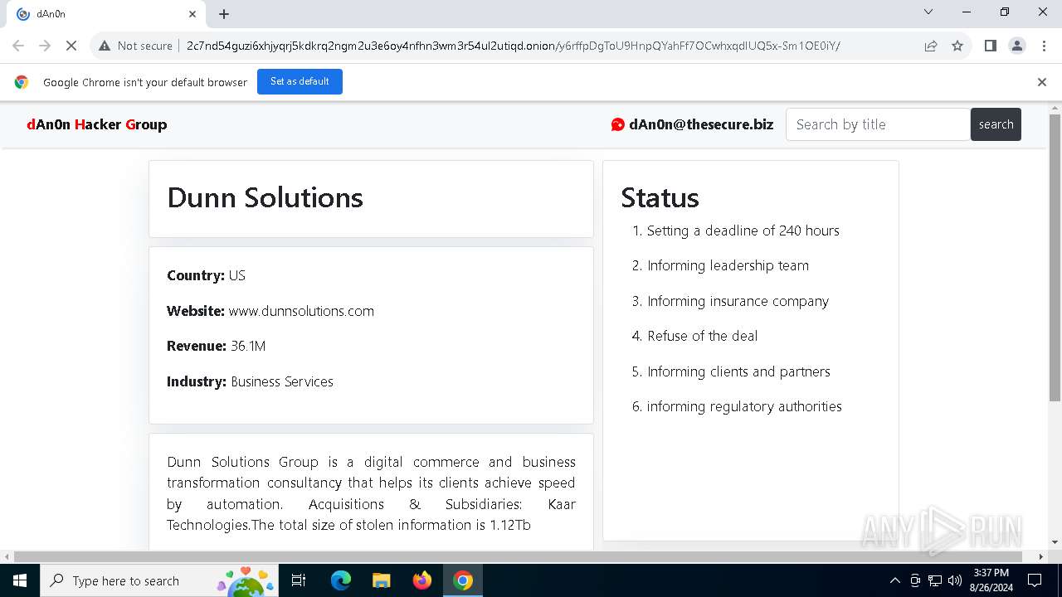This screenshot has width=1062, height=597.
Task: Click Informing insurance company status item
Action: point(738,301)
